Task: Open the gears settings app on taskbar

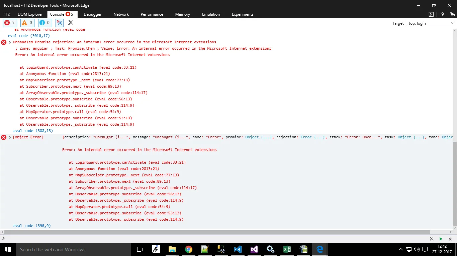Action: point(271,249)
